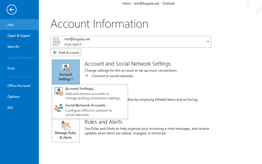Open Outlook Options
This screenshot has height=164, width=262.
(x=14, y=97)
